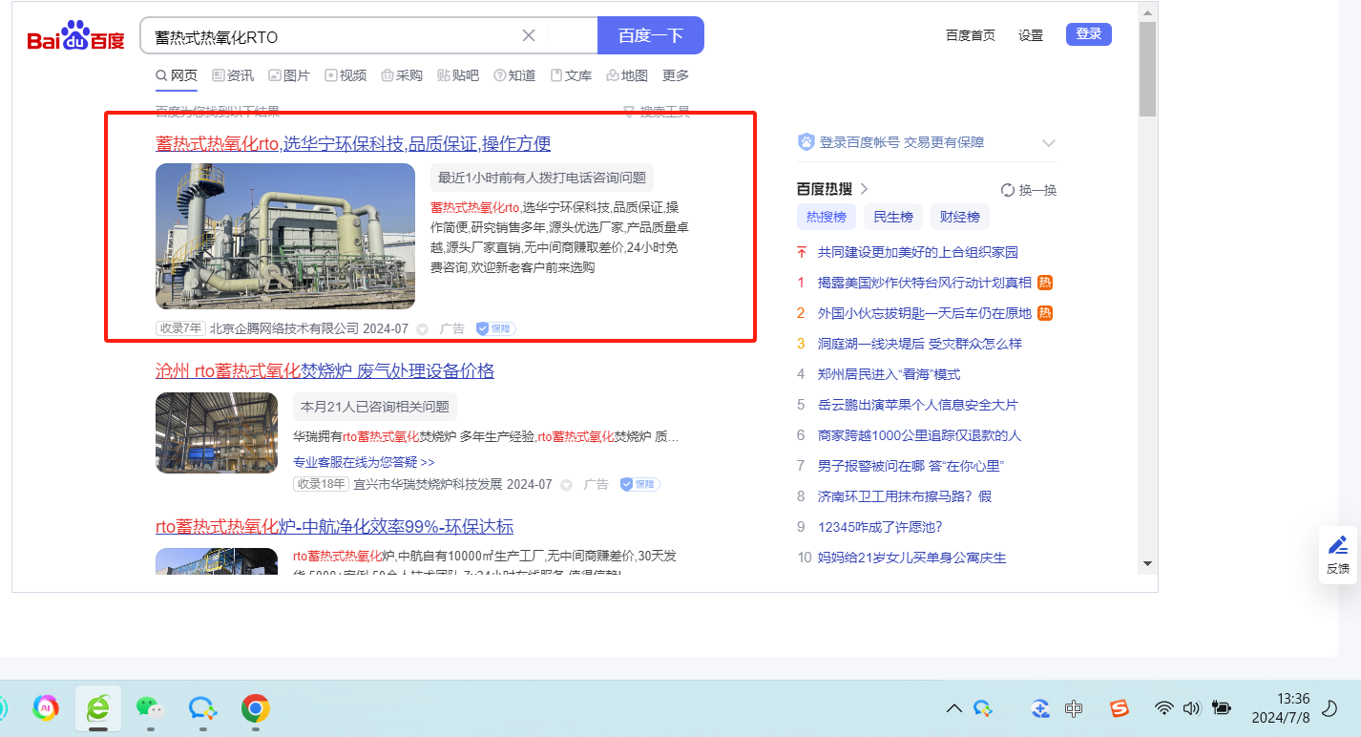Click the 收录18年 badge
1361x737 pixels.
(321, 484)
